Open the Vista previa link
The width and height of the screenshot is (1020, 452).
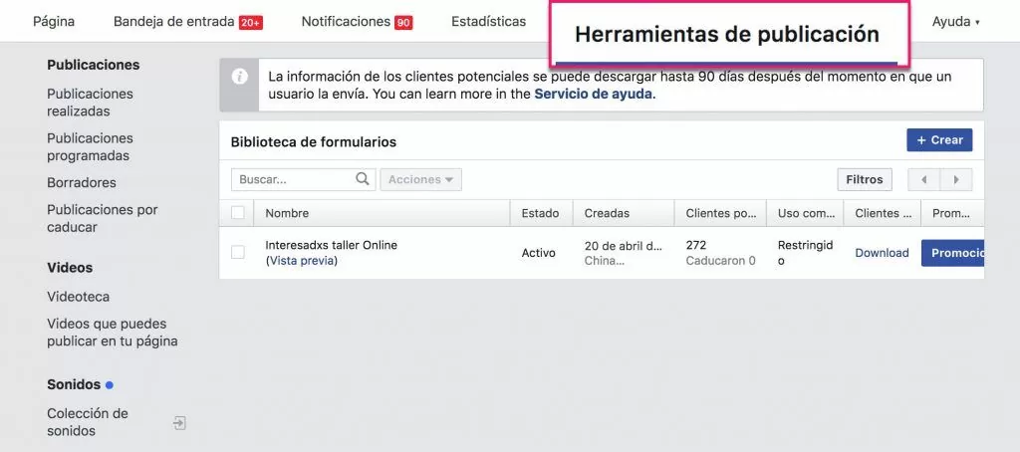[301, 261]
